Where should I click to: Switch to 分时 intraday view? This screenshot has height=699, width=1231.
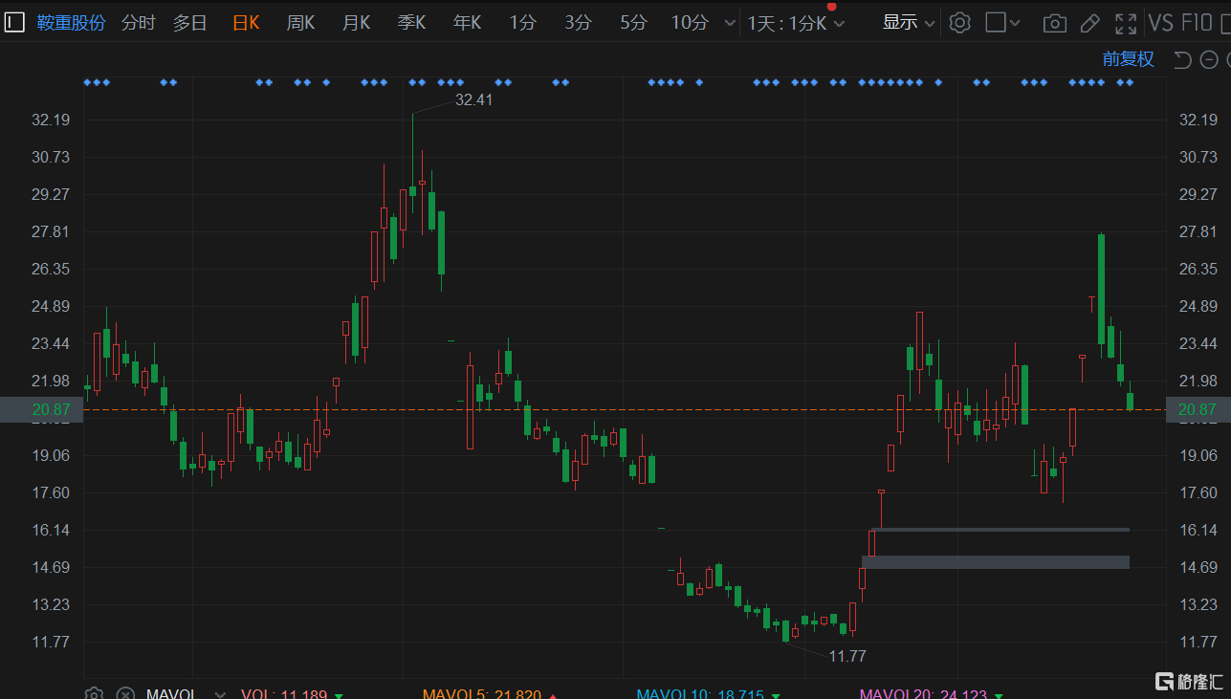(x=139, y=23)
